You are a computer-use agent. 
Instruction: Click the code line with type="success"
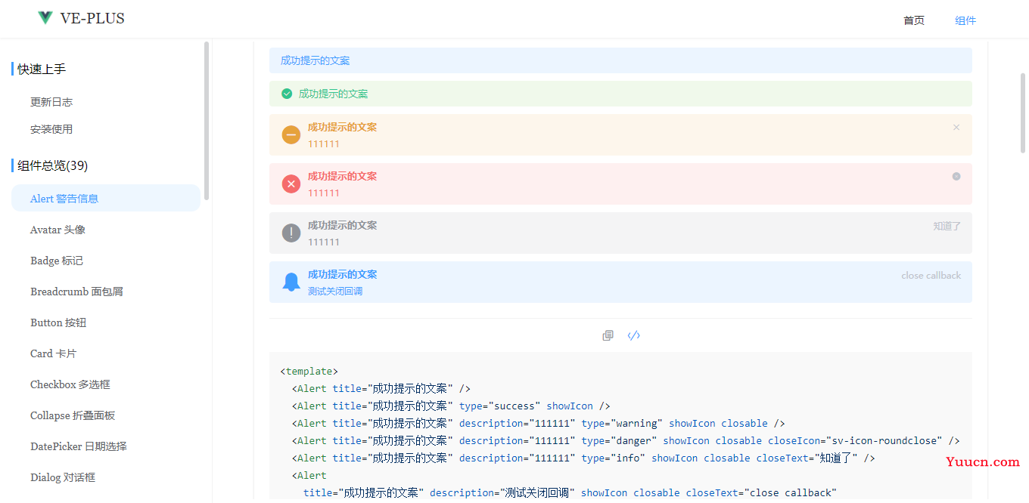(x=451, y=406)
